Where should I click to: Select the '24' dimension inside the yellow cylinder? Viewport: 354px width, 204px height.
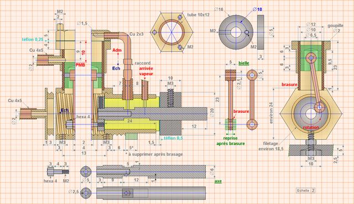[x=129, y=121]
